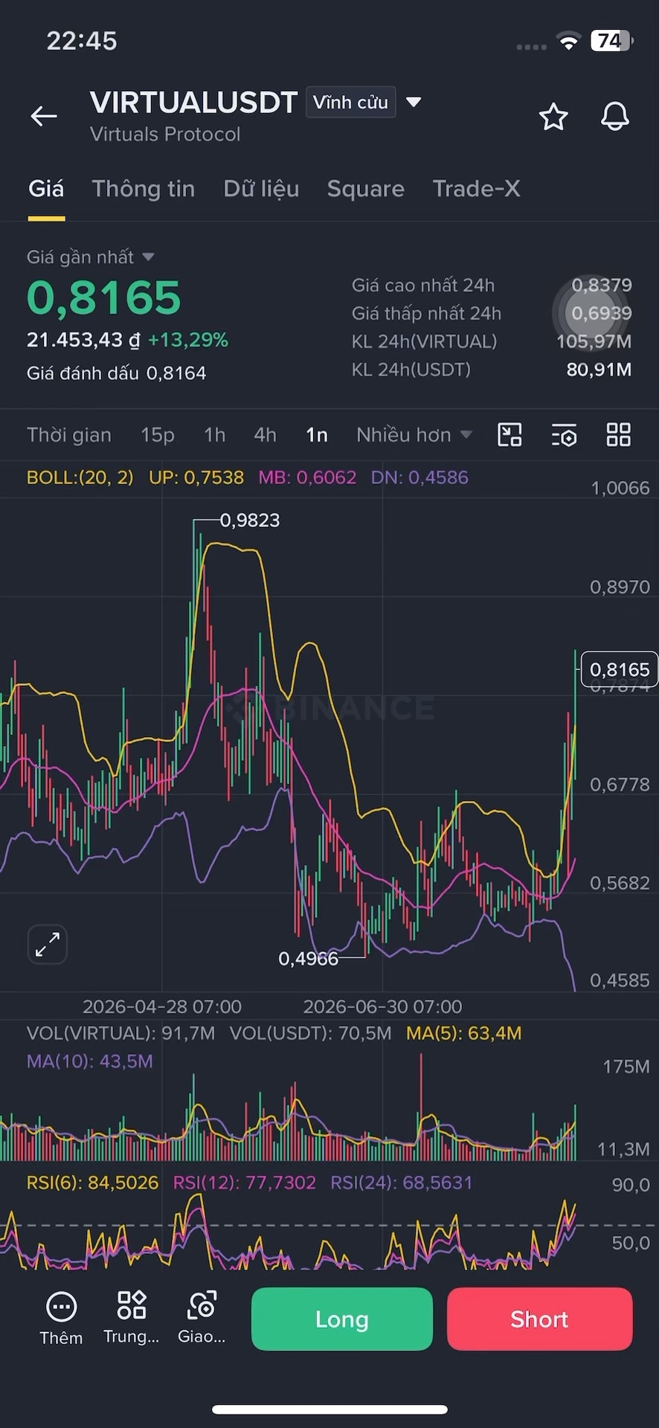Select the 4h timeframe
The image size is (659, 1428).
click(x=266, y=434)
